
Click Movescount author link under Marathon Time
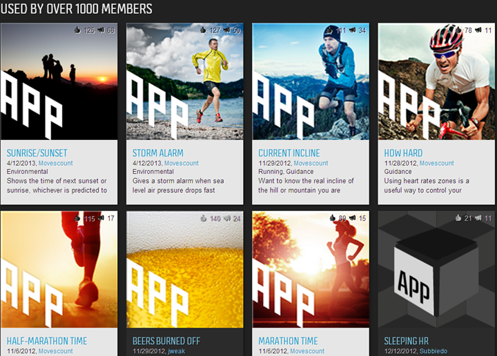[307, 351]
